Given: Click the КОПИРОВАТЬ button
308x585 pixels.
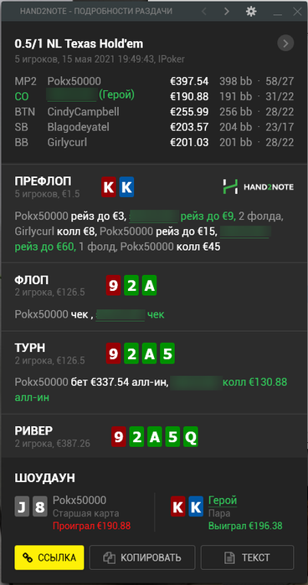Looking at the screenshot, I should (x=142, y=557).
